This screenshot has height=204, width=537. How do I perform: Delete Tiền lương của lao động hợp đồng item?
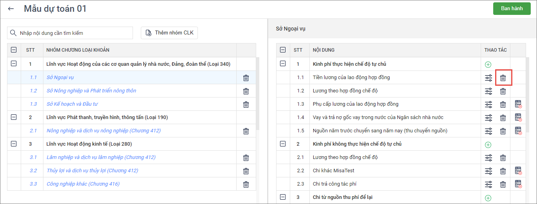click(503, 78)
